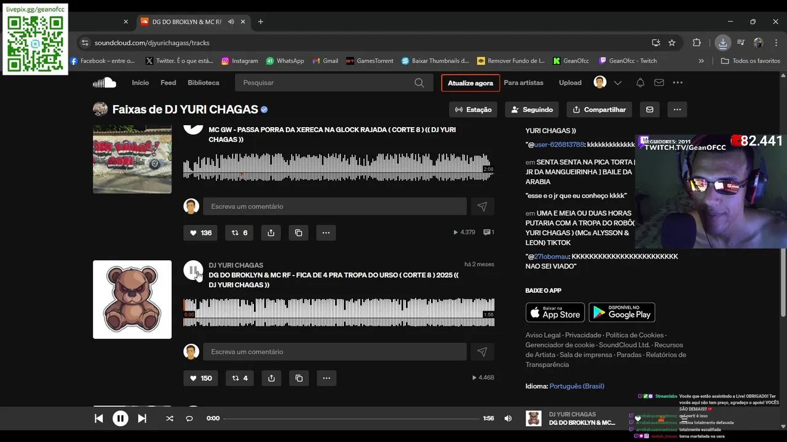Send a message via profile envelope button

coord(650,110)
